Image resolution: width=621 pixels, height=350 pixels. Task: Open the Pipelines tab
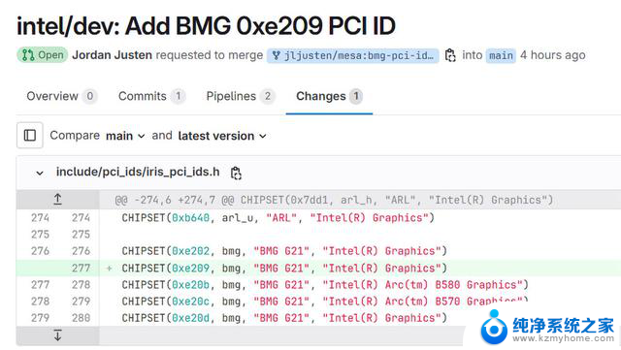coord(241,96)
